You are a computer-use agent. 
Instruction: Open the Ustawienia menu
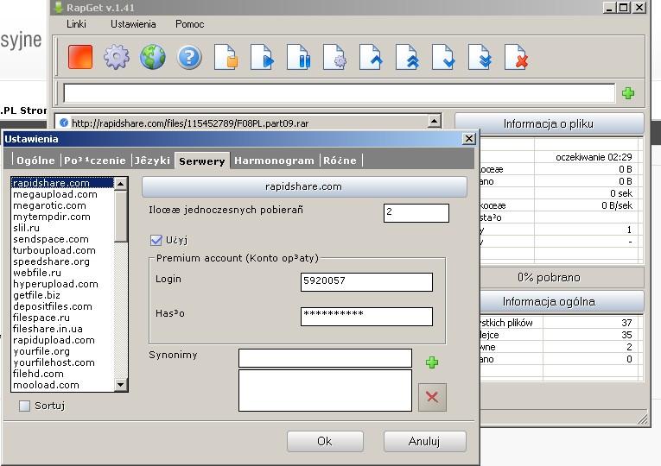133,24
